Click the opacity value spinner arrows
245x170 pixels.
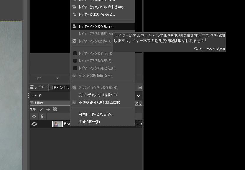click(x=140, y=103)
